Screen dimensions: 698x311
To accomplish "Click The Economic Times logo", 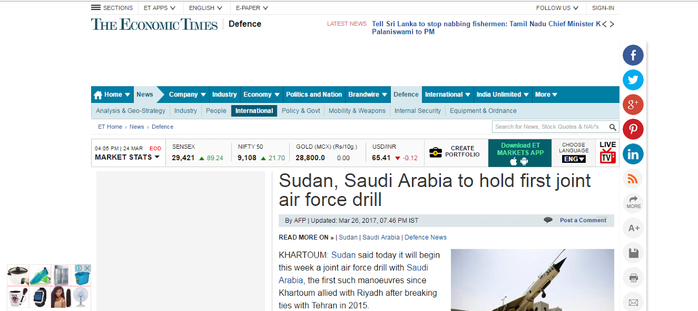I will [x=154, y=24].
